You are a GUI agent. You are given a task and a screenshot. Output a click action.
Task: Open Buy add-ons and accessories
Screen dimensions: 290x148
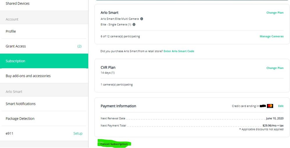(44, 76)
